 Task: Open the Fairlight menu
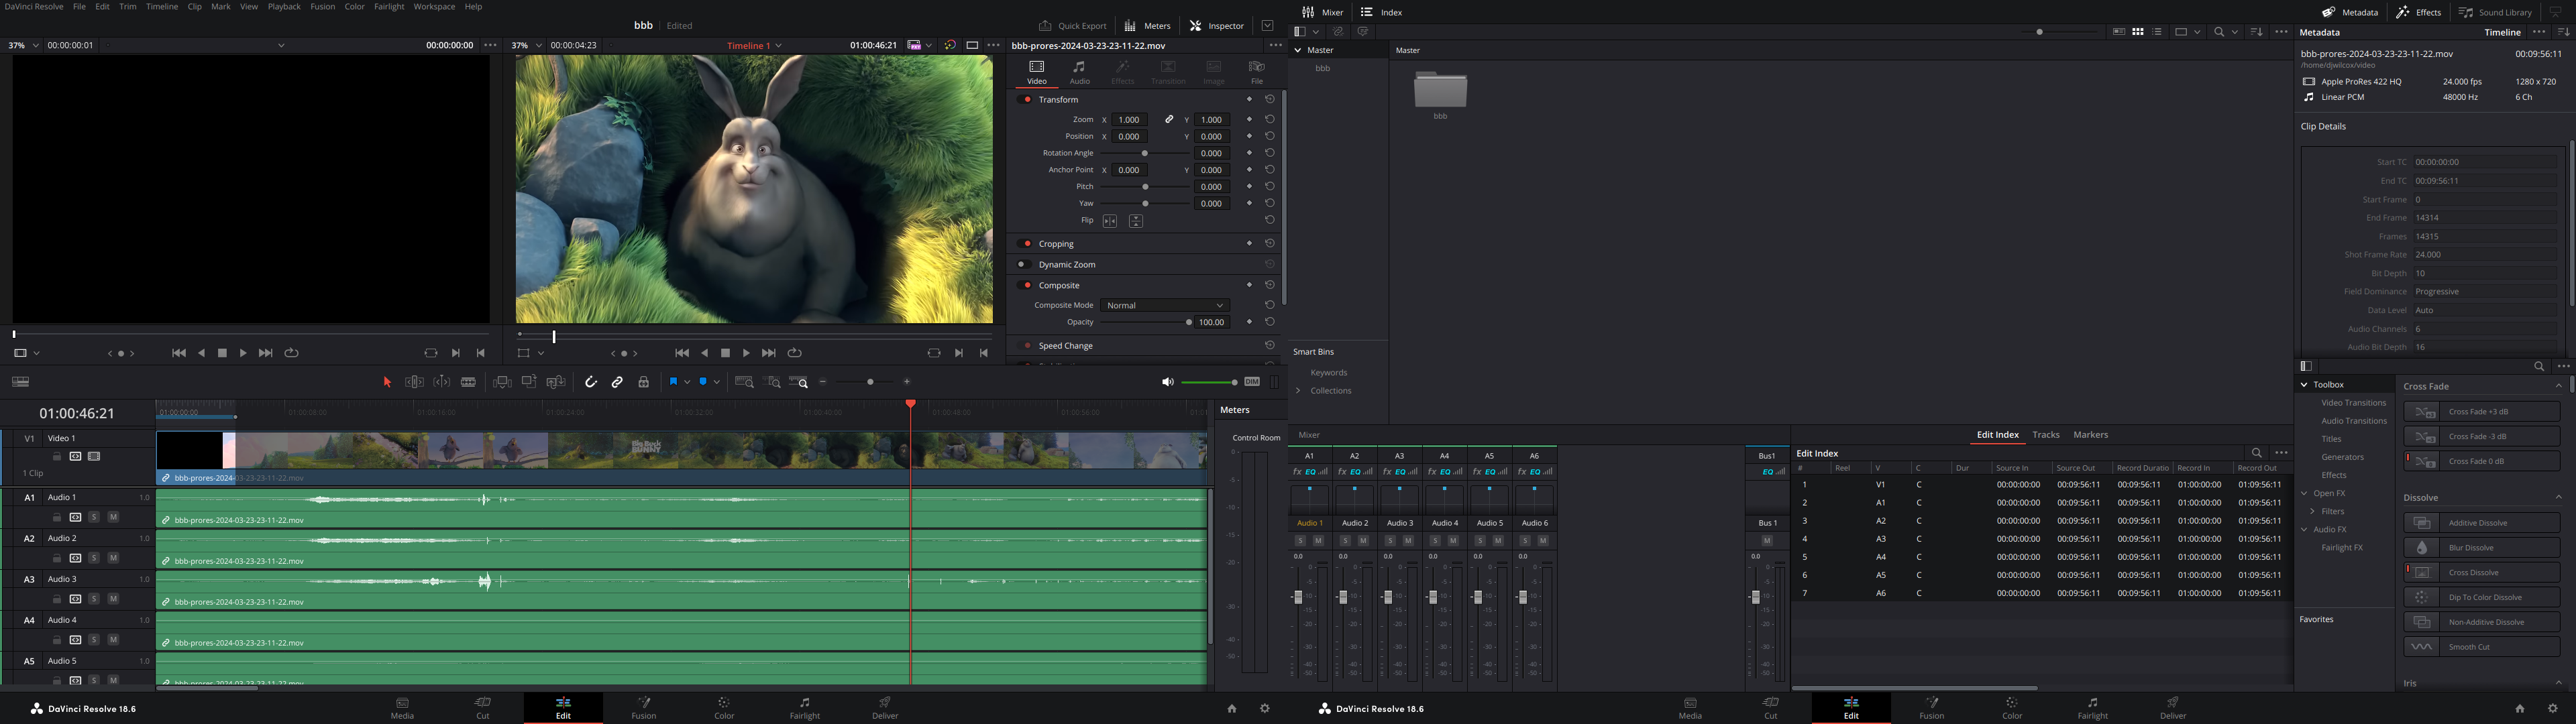click(389, 7)
